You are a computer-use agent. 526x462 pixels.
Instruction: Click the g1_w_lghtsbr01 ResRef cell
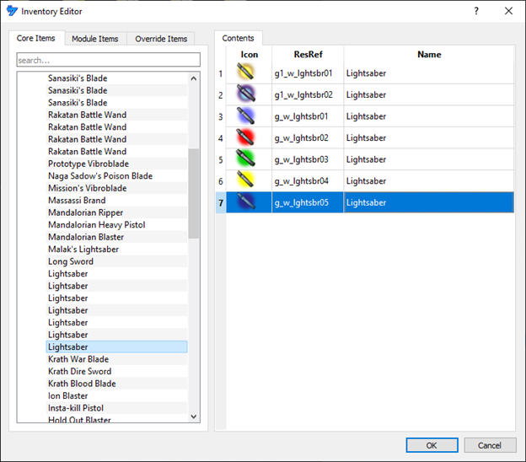point(308,73)
